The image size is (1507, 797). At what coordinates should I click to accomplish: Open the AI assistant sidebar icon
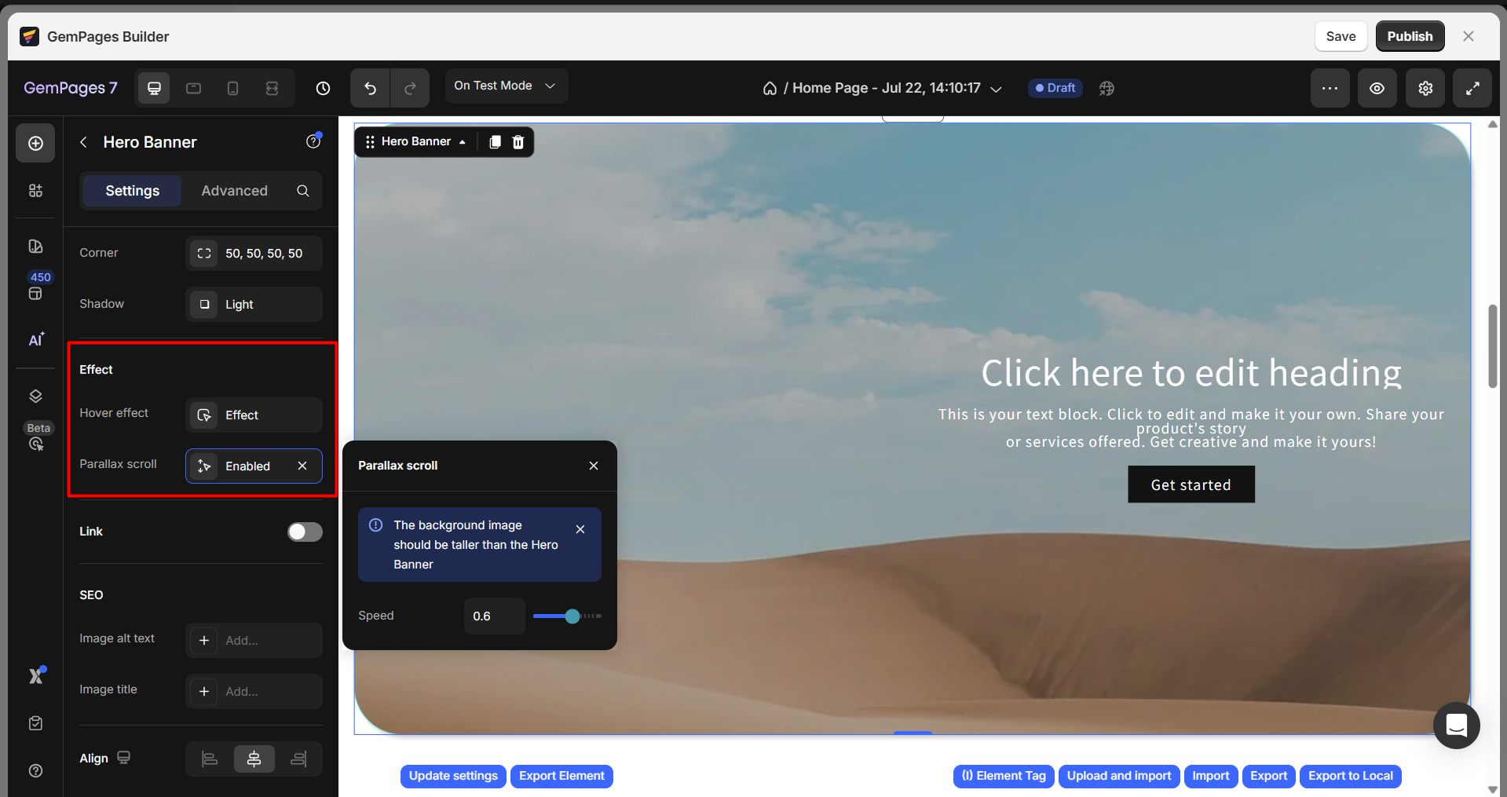coord(36,339)
